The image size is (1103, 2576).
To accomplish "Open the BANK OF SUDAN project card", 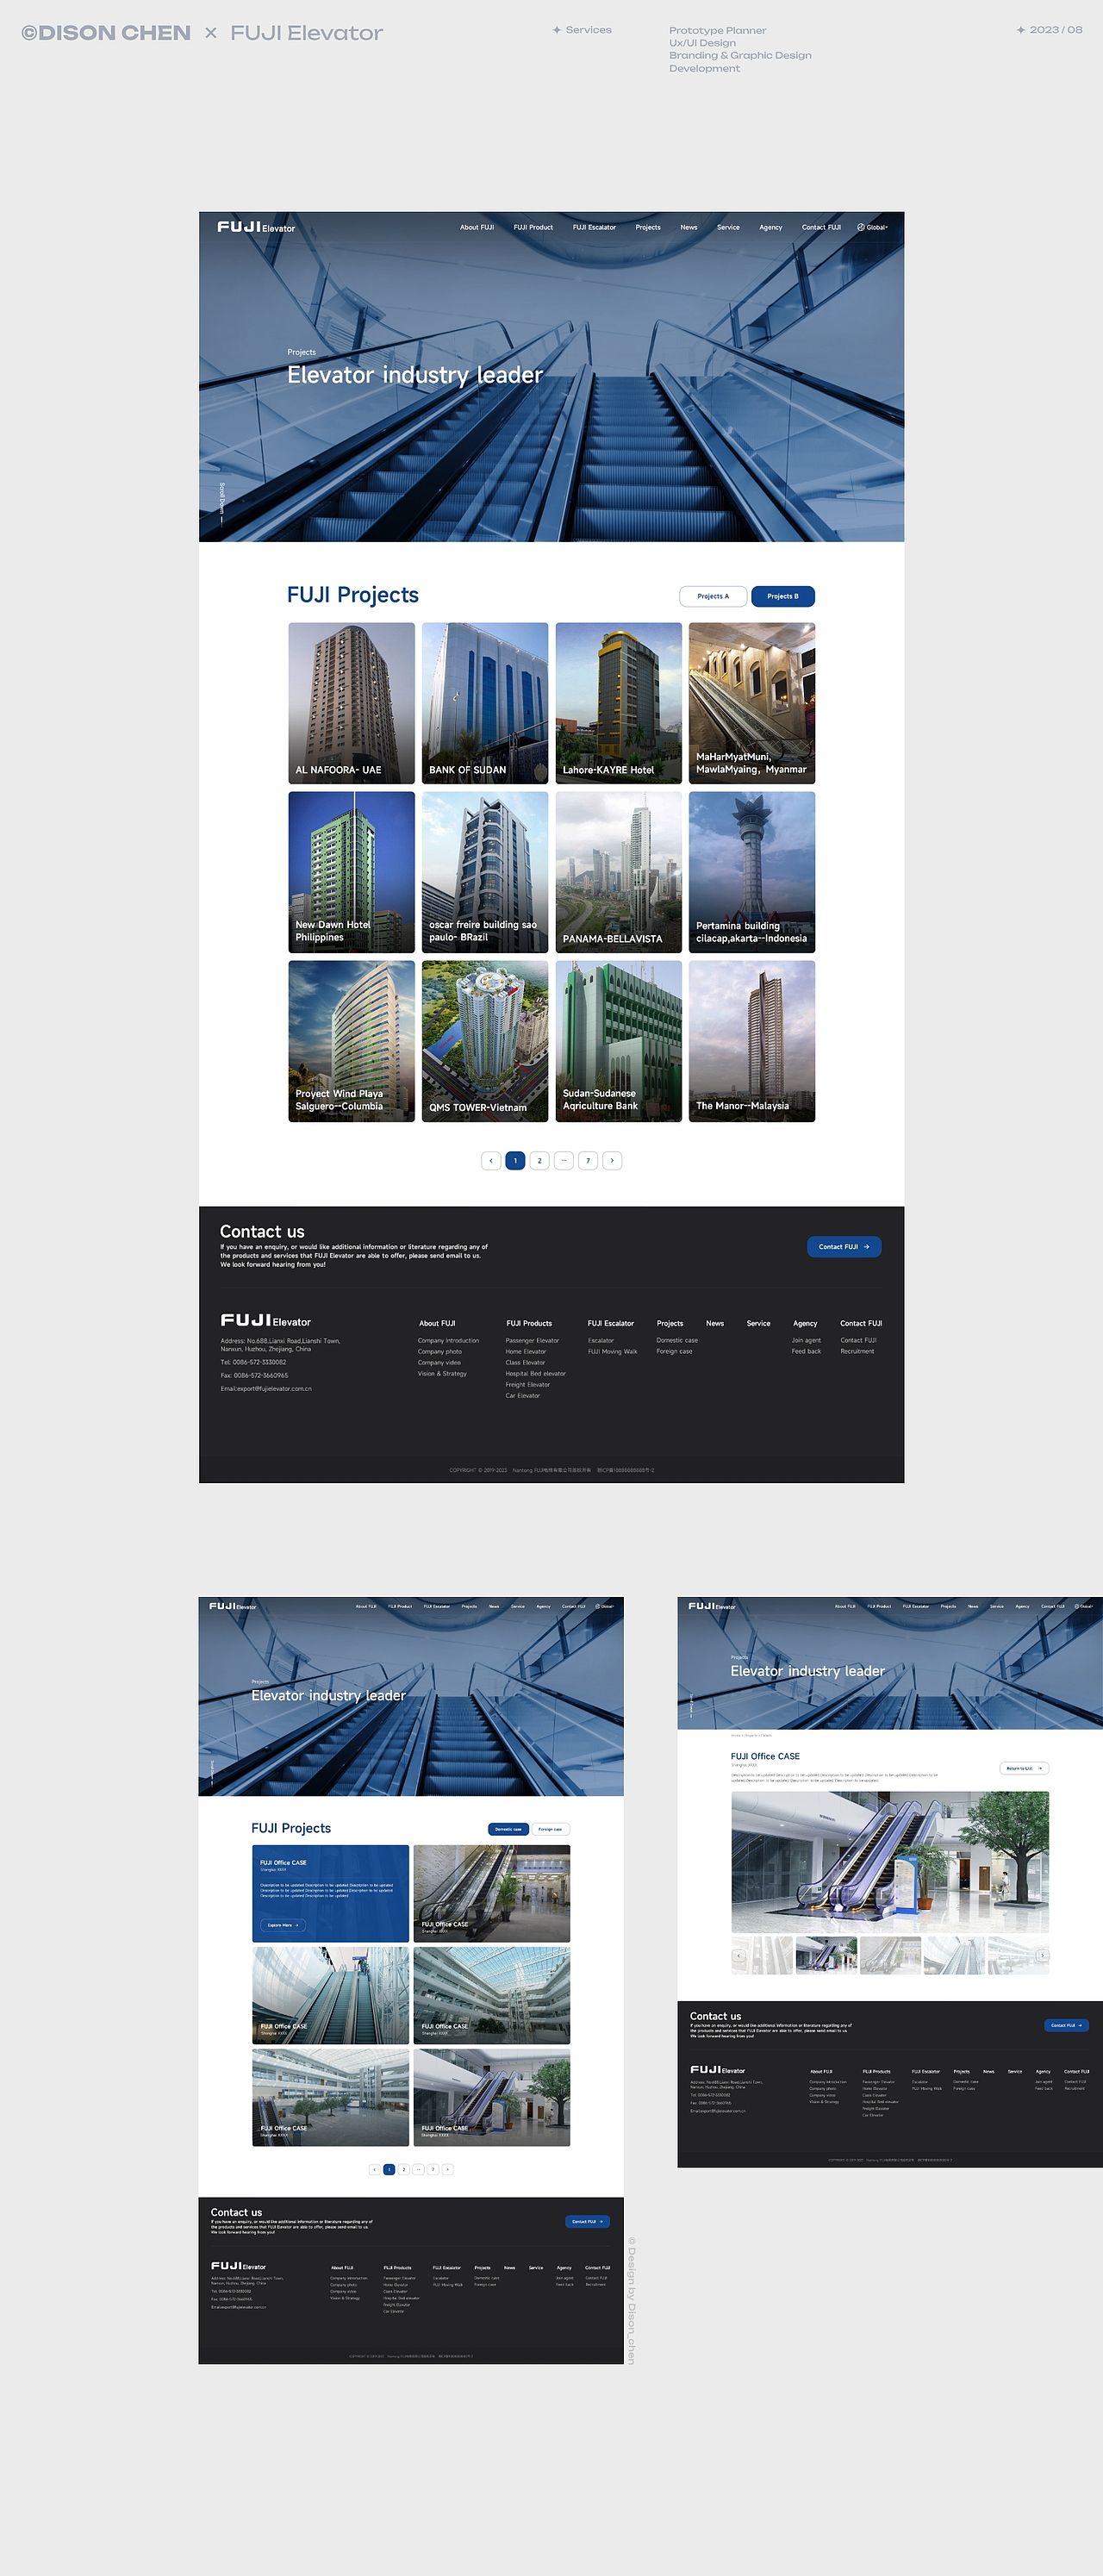I will [x=485, y=703].
